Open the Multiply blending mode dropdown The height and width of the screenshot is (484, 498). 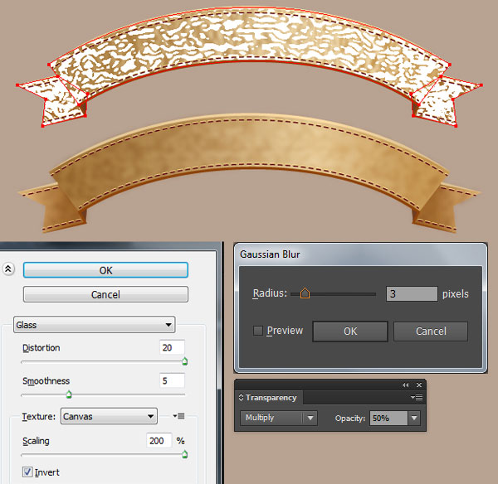click(x=278, y=418)
